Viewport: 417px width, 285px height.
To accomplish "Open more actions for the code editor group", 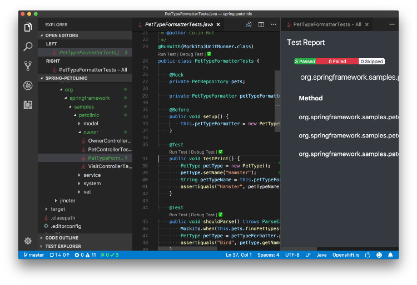I will coord(274,24).
